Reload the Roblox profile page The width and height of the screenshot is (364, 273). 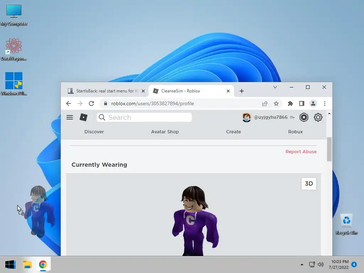[x=91, y=103]
